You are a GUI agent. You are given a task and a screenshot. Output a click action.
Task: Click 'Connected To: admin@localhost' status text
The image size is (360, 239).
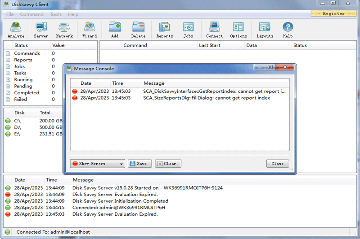coord(53,232)
